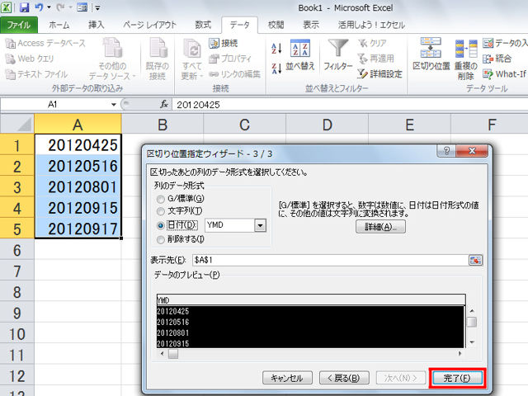Viewport: 528px width, 396px height.
Task: Click cell containing 20120801
Action: tap(78, 187)
